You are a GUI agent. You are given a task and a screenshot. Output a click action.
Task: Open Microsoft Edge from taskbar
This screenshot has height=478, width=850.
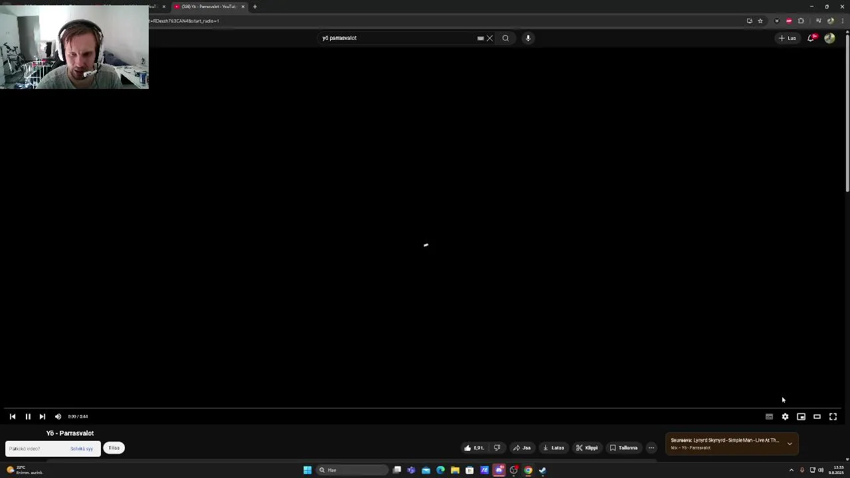(x=440, y=470)
